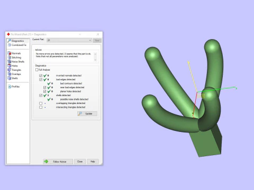Uncheck shells detected checkbox
The width and height of the screenshot is (254, 190).
tap(41, 96)
